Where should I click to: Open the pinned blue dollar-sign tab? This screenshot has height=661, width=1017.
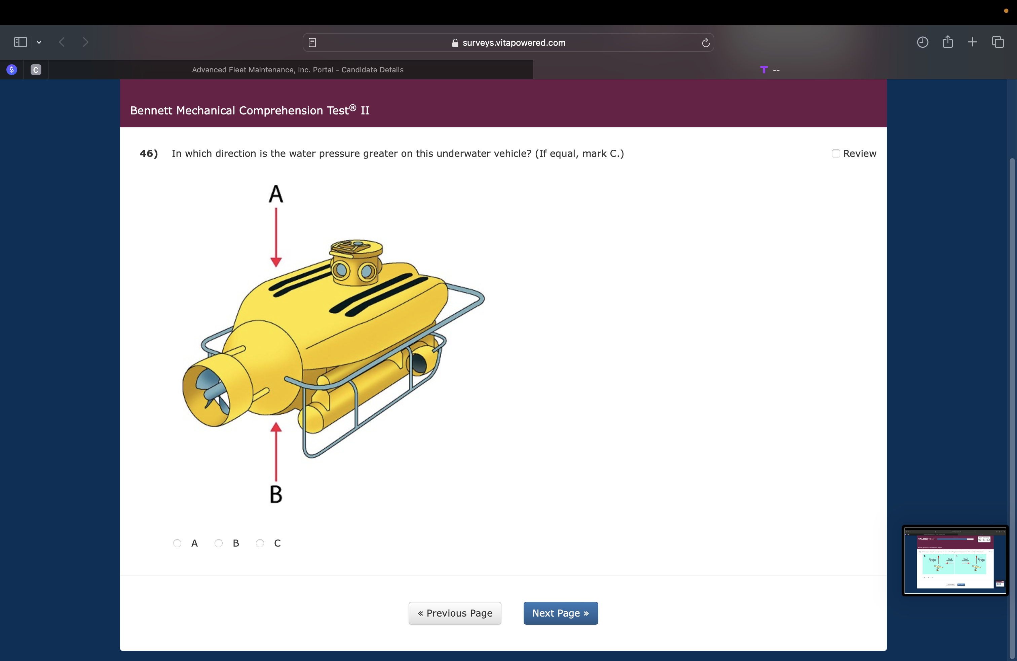[12, 70]
